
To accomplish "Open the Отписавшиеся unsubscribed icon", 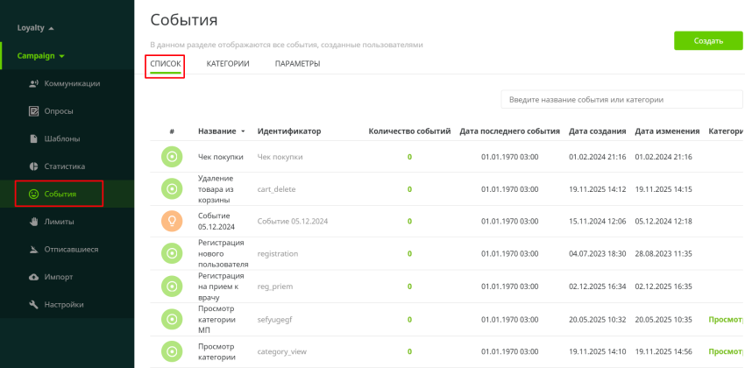I will (x=34, y=249).
